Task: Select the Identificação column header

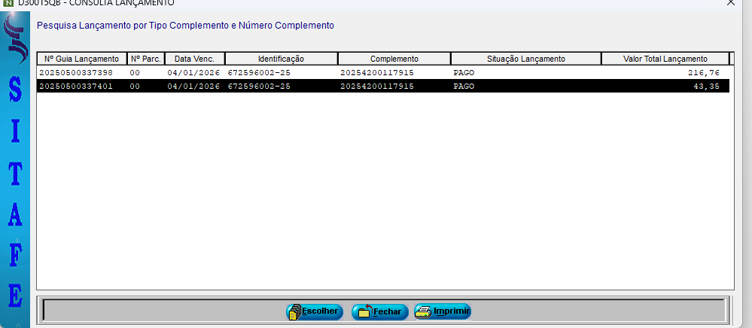Action: [281, 59]
